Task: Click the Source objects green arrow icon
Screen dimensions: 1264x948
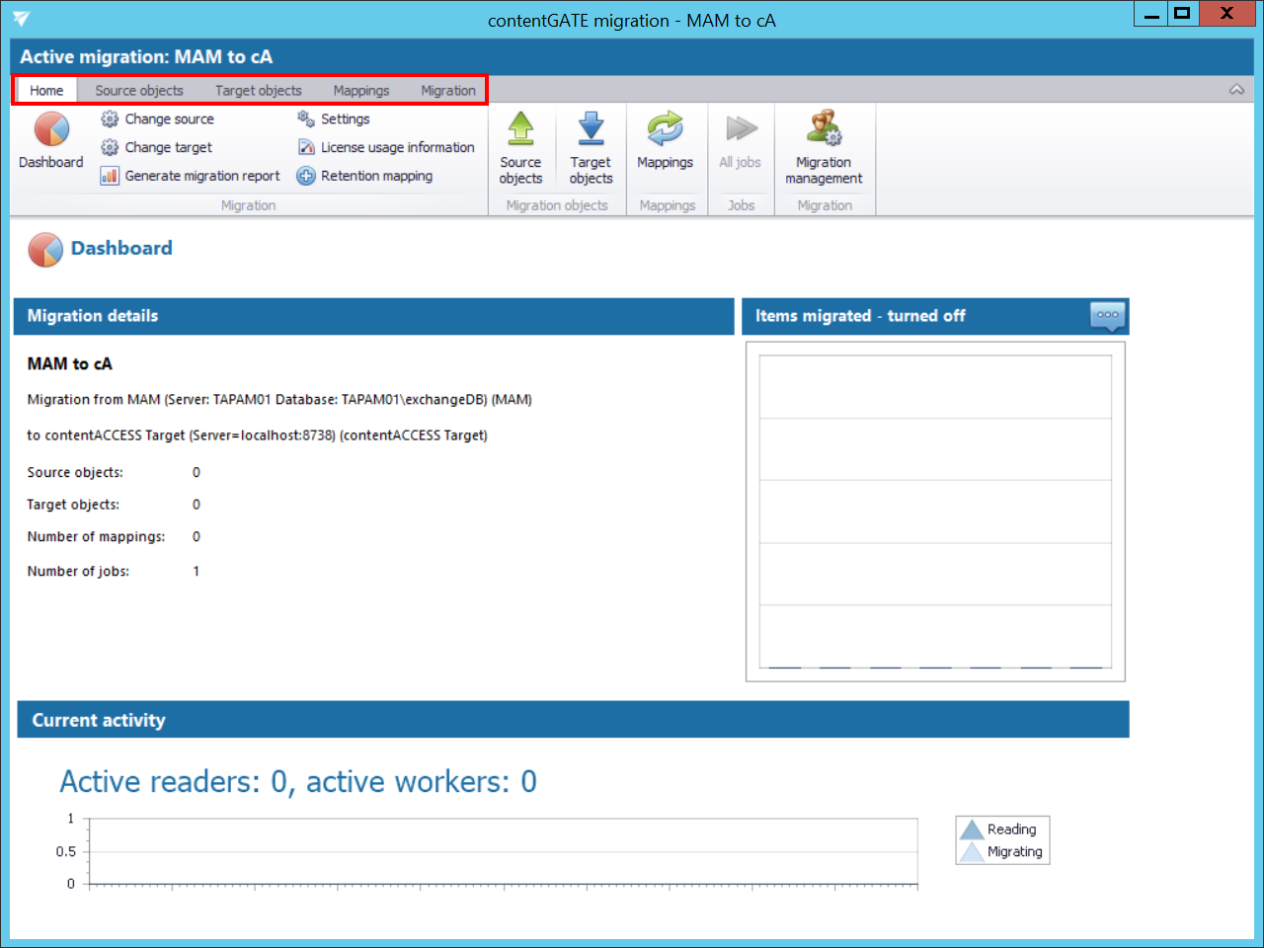Action: tap(520, 129)
